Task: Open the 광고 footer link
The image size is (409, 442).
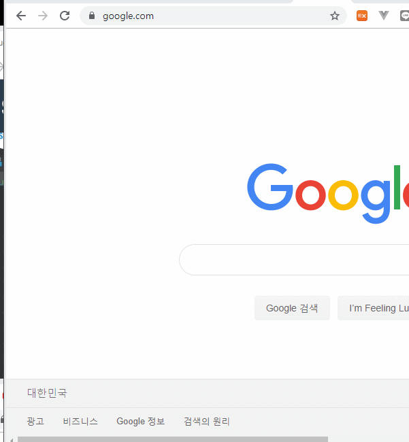Action: click(x=35, y=422)
